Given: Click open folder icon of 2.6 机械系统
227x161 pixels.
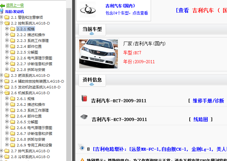Looking at the screenshot, I should coord(7,93).
